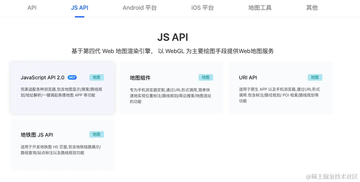This screenshot has width=360, height=182.
Task: Click the JavaScript API 2.0 description starting 完美适配各种浏览器
Action: [x=61, y=92]
